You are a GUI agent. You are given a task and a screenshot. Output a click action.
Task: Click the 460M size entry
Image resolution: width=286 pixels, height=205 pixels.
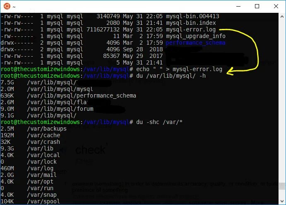(x=7, y=168)
